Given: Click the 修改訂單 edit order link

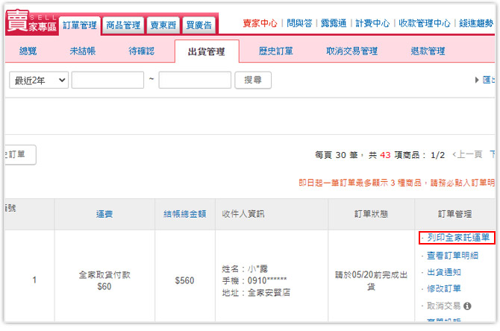Looking at the screenshot, I should click(x=443, y=289).
